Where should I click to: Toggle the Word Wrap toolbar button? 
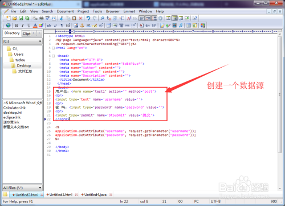(x=141, y=18)
